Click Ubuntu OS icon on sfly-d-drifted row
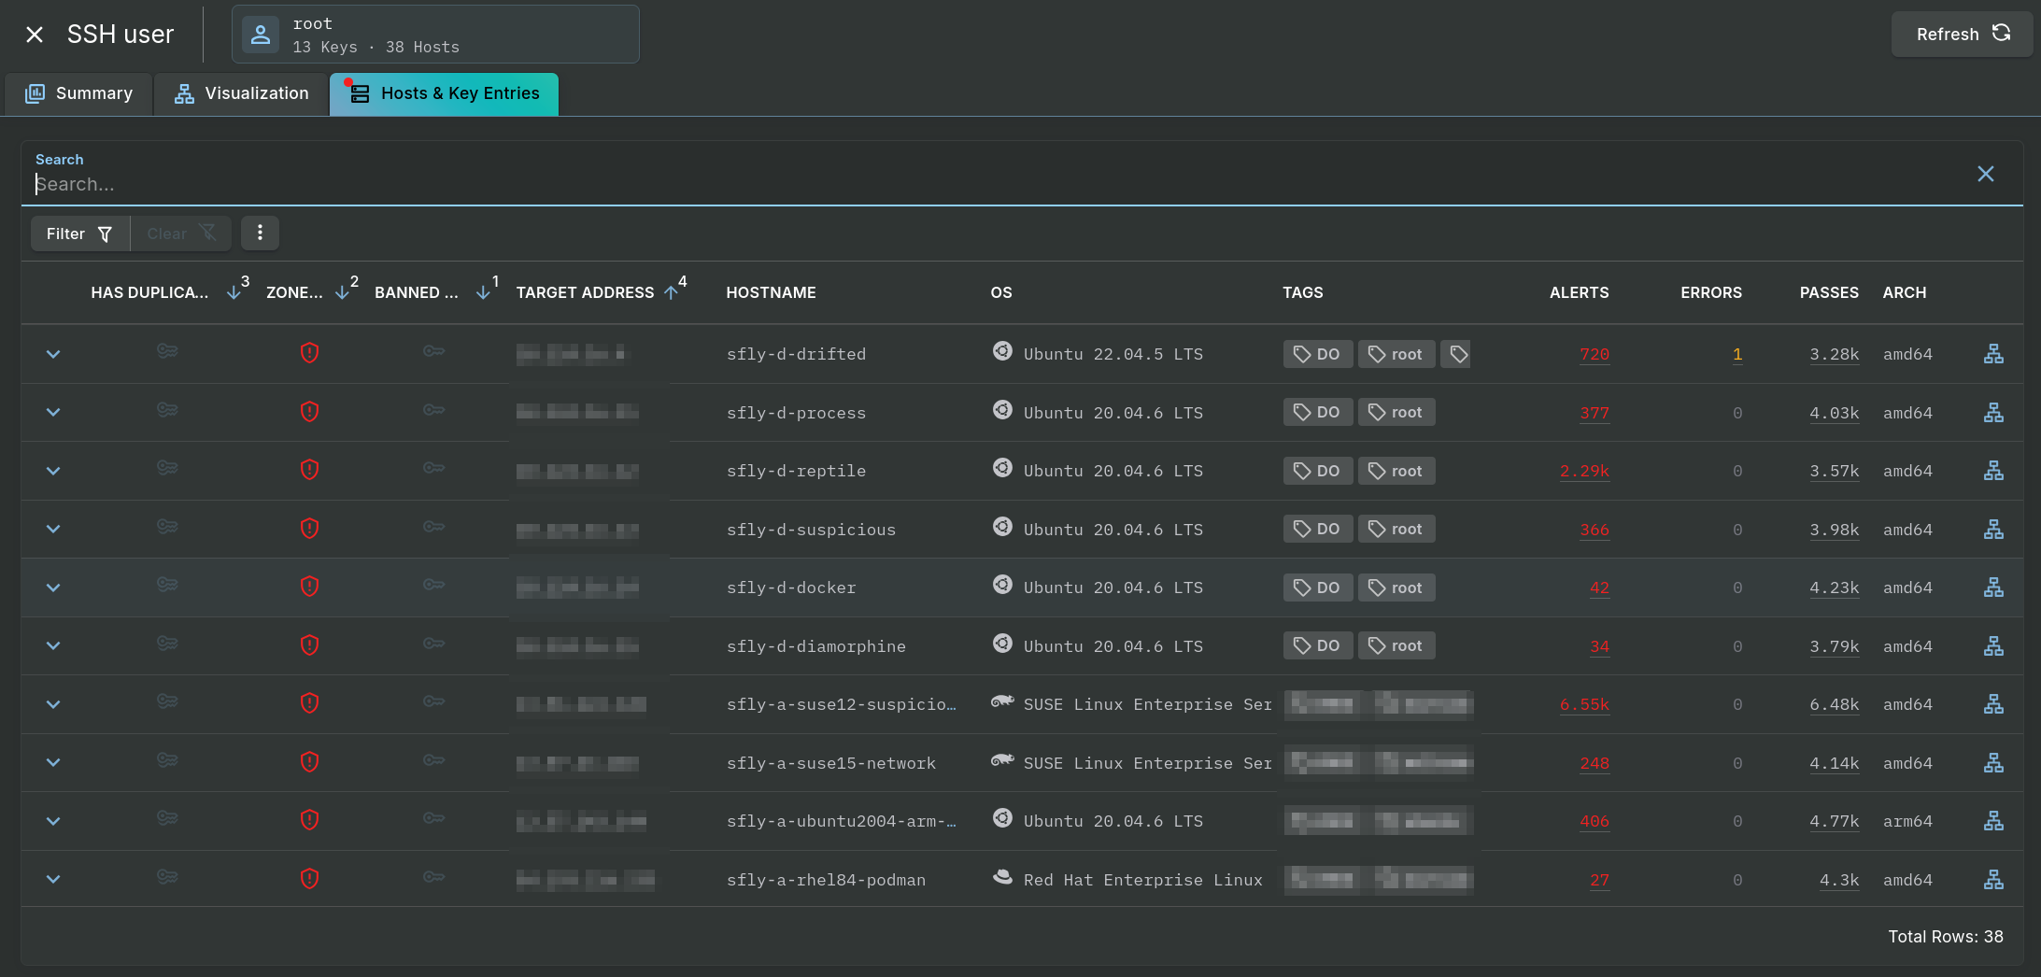This screenshot has height=977, width=2041. [1002, 351]
